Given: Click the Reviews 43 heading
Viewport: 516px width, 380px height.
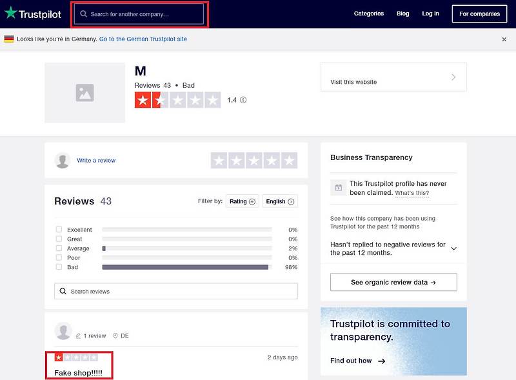Looking at the screenshot, I should pyautogui.click(x=83, y=201).
